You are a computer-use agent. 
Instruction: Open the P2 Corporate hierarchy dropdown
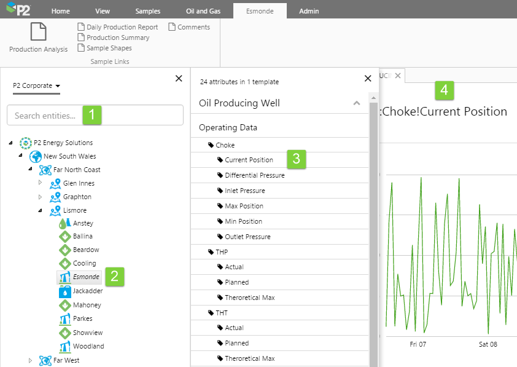(x=36, y=86)
